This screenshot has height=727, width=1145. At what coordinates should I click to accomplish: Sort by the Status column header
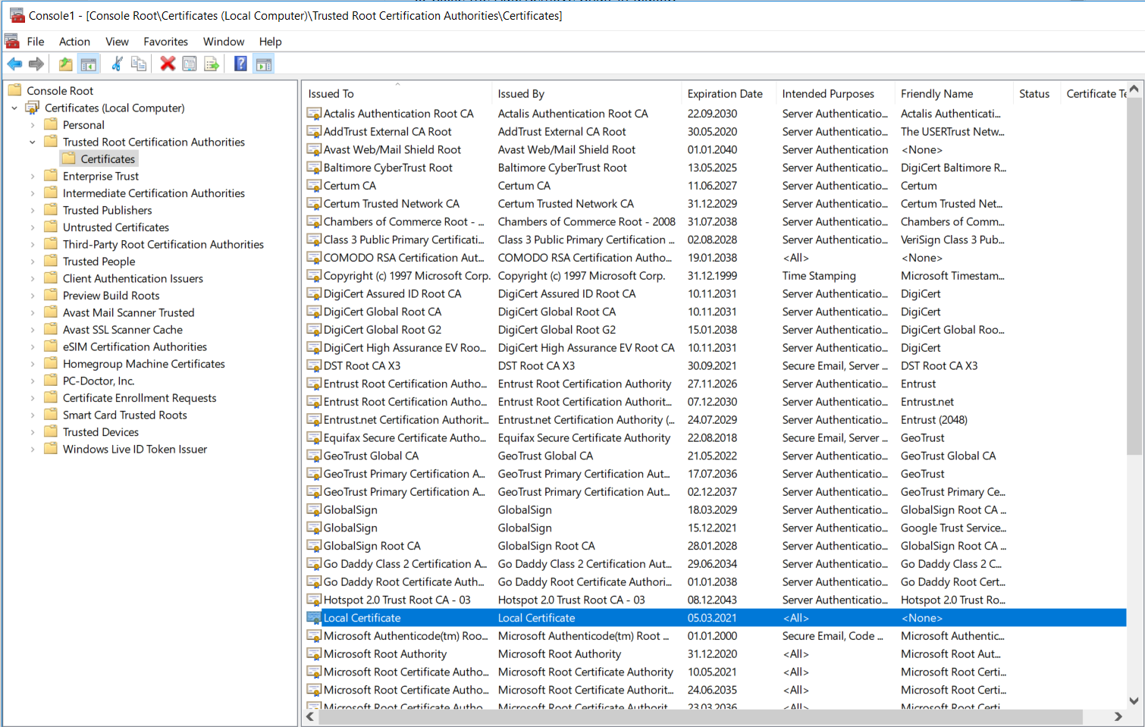click(x=1037, y=94)
